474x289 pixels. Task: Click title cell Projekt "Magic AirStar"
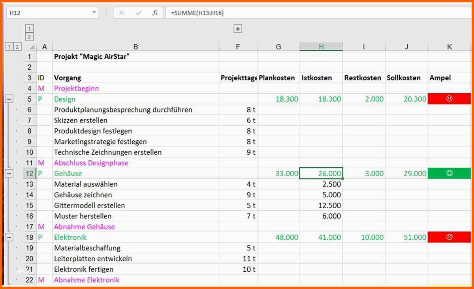pos(135,57)
